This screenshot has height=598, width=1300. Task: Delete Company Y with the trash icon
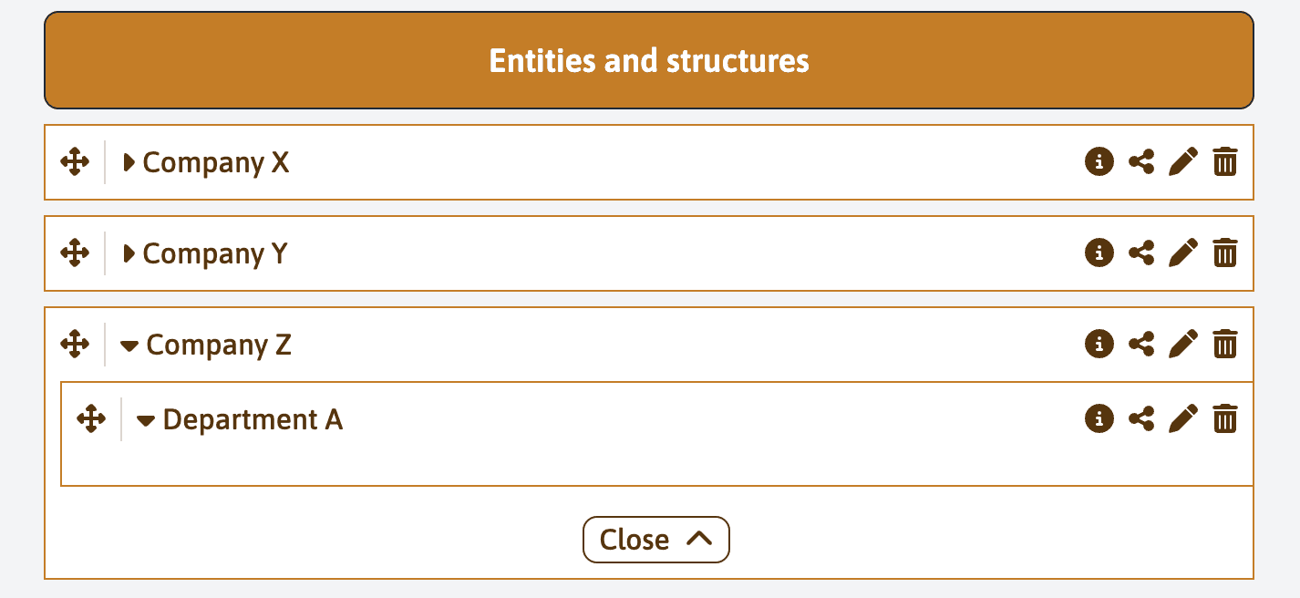point(1225,253)
